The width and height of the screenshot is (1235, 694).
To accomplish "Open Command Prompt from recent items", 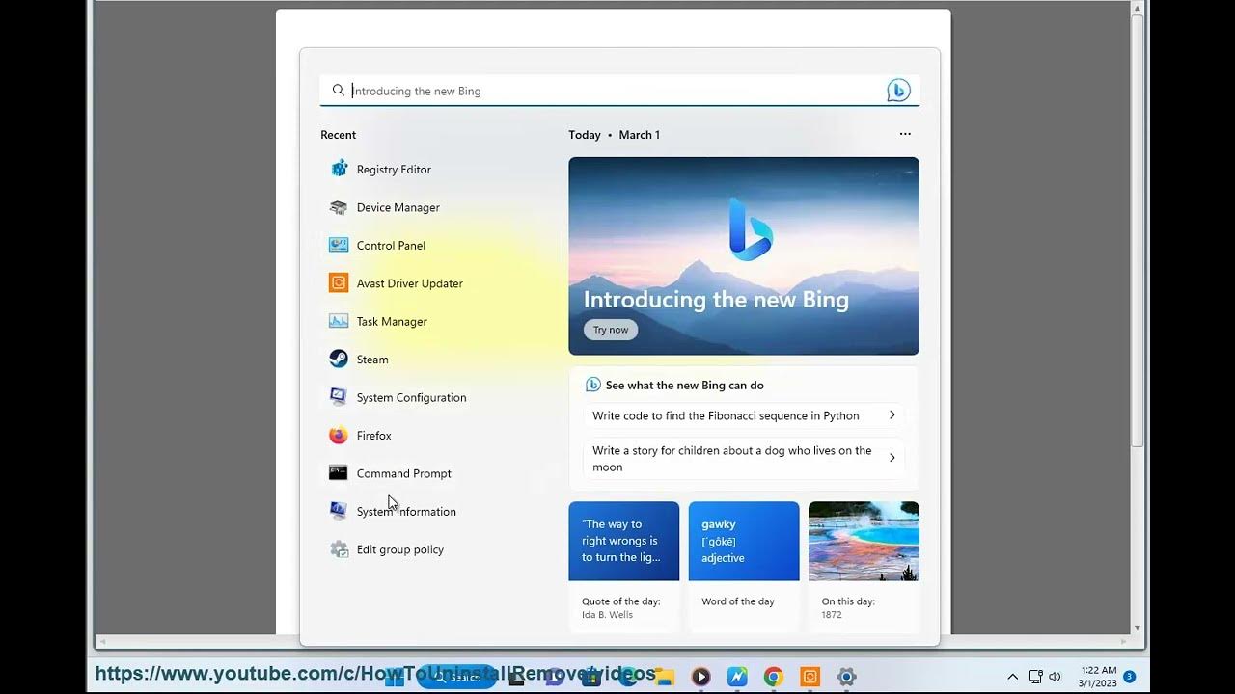I will coord(390,473).
